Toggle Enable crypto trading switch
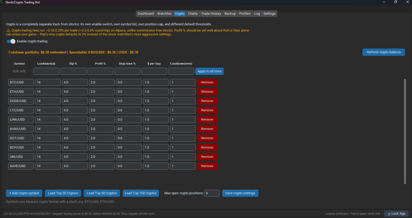Viewport: 412px width, 218px height. coord(11,41)
